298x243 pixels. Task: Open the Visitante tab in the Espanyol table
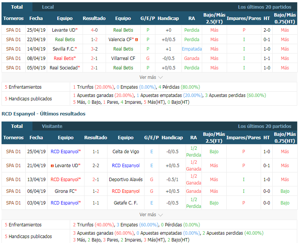(52, 126)
